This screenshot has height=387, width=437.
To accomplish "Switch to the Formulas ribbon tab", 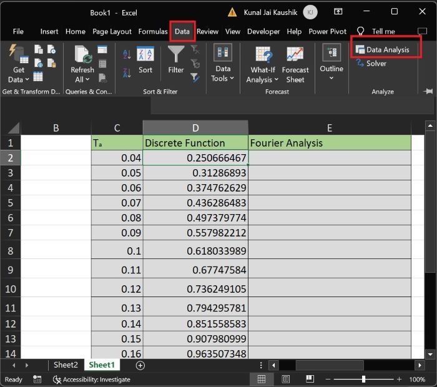I will click(153, 31).
